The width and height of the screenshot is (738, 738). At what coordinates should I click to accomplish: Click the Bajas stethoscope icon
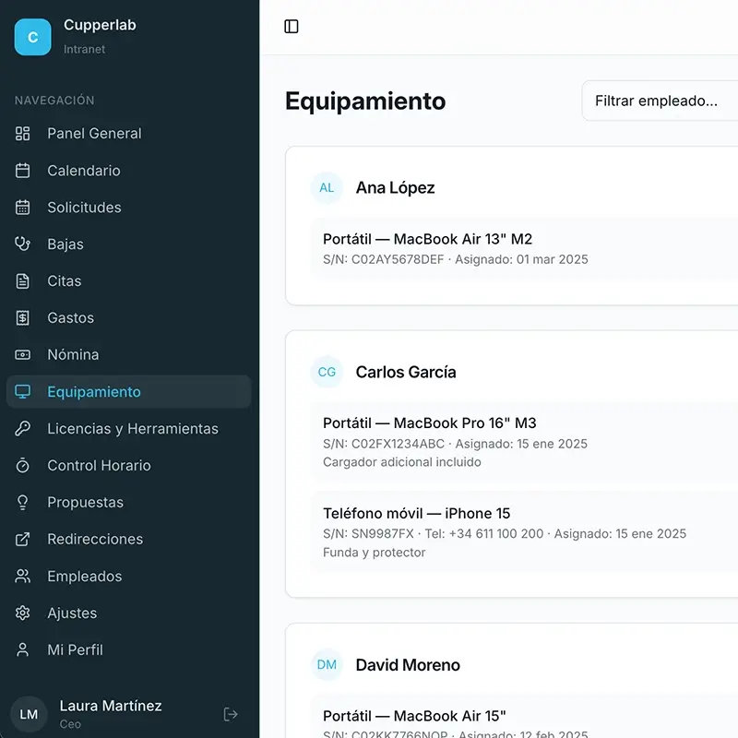click(x=22, y=244)
